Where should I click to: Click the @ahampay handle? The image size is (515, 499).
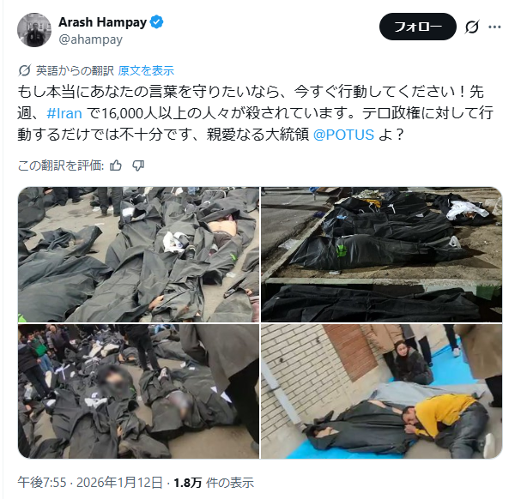pos(91,39)
